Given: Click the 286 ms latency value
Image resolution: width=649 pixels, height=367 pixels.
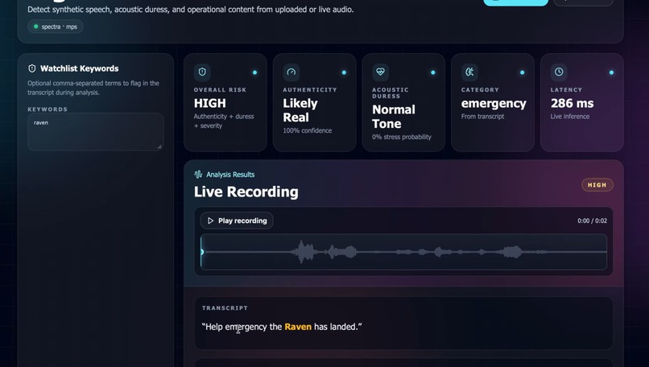Looking at the screenshot, I should pos(572,103).
